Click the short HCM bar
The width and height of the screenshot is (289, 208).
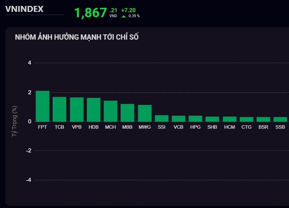click(230, 119)
